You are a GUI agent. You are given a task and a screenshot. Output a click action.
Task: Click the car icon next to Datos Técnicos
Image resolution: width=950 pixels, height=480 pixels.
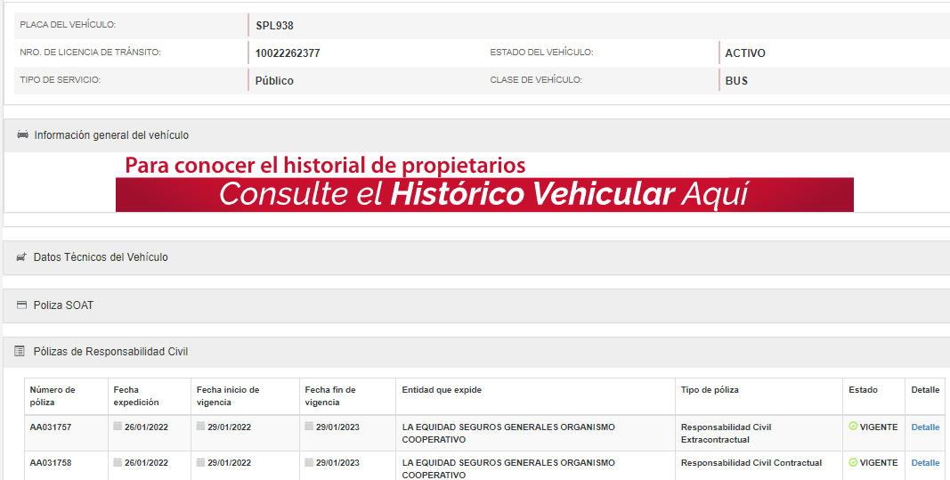(21, 257)
